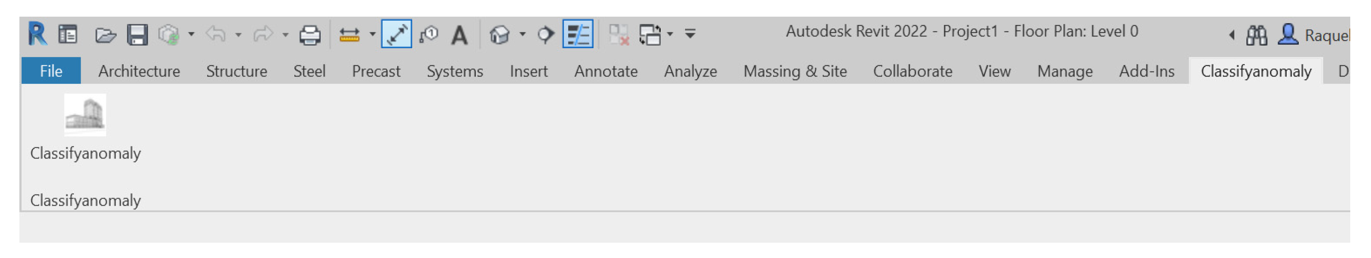1371x258 pixels.
Task: Print using the printer icon
Action: (x=310, y=35)
